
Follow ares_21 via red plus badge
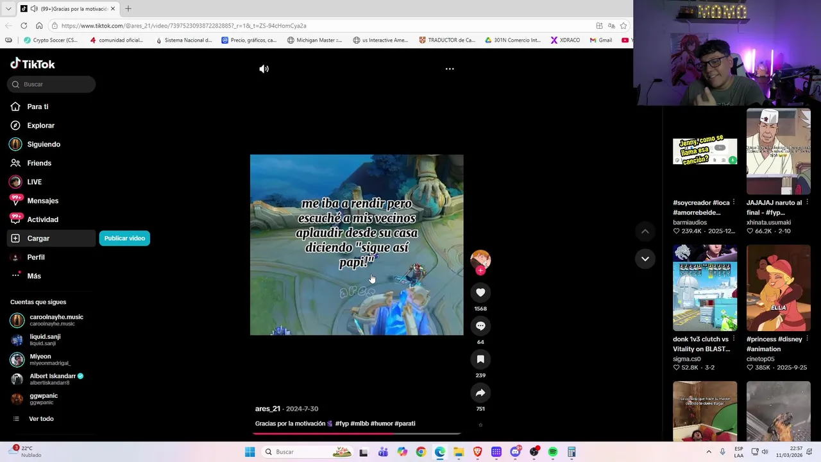coord(480,271)
